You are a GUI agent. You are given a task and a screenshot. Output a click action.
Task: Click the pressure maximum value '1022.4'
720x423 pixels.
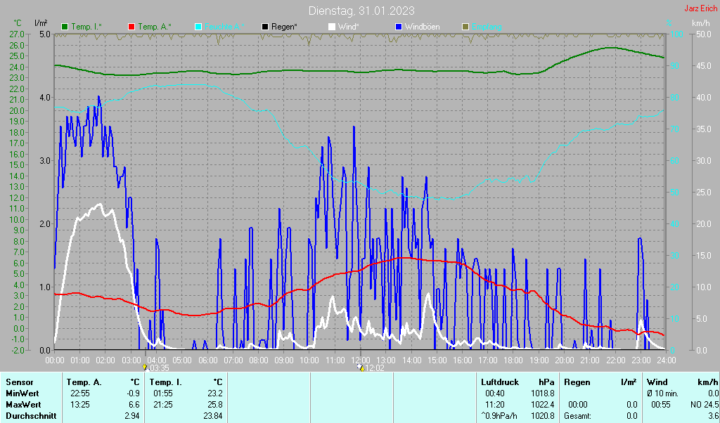[x=544, y=405]
